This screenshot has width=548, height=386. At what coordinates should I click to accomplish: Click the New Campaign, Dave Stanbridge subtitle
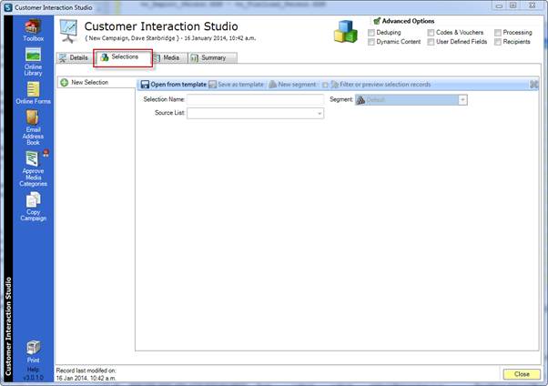(x=133, y=38)
